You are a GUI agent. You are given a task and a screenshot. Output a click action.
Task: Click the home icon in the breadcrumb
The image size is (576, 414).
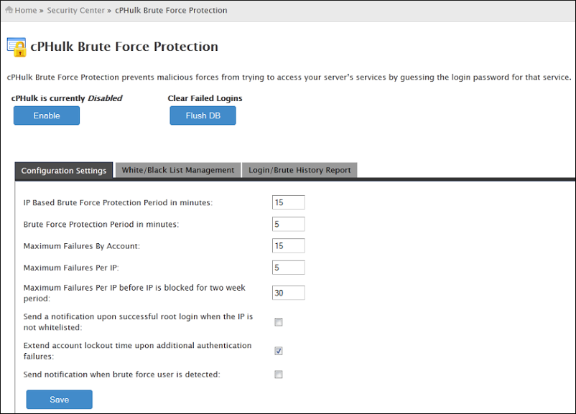9,11
